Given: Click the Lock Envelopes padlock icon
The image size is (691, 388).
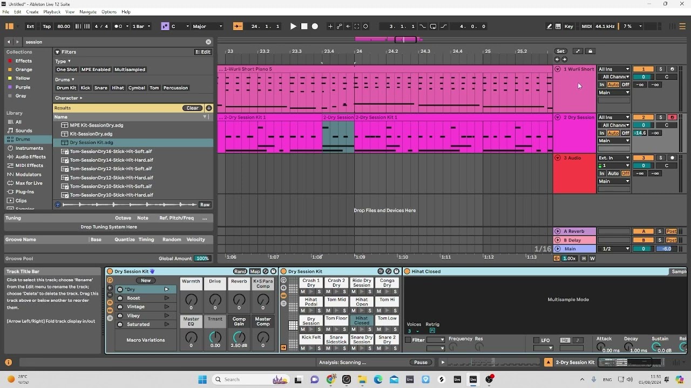Looking at the screenshot, I should tap(590, 51).
